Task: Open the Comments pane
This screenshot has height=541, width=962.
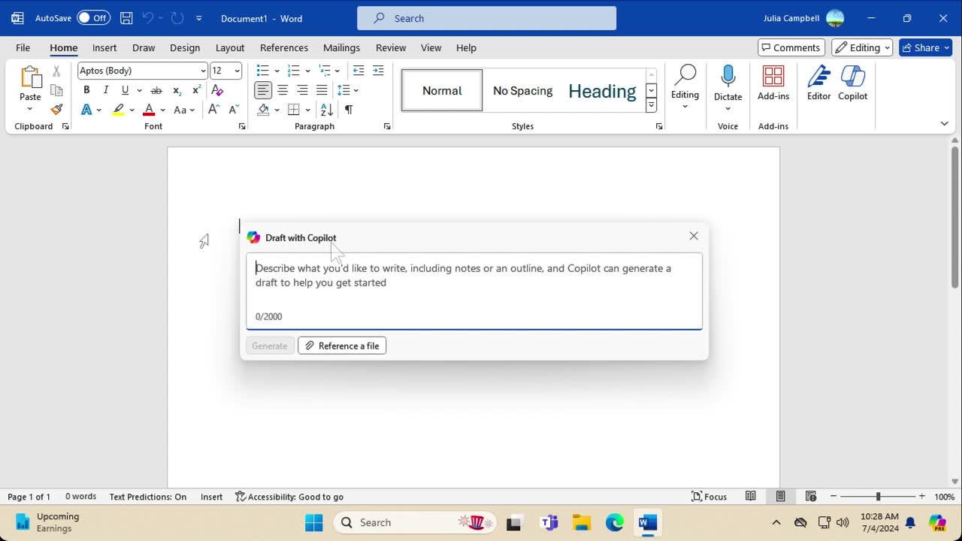Action: 791,47
